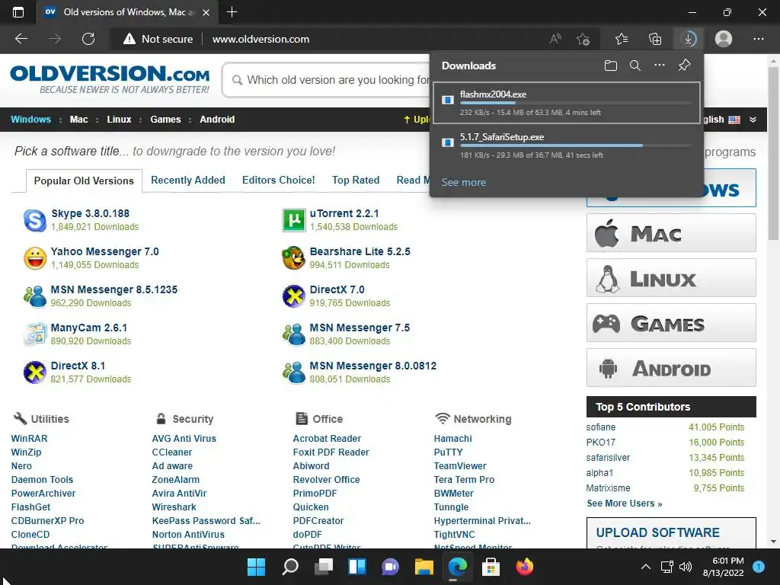Pin the Downloads panel
Image resolution: width=780 pixels, height=585 pixels.
pyautogui.click(x=685, y=66)
